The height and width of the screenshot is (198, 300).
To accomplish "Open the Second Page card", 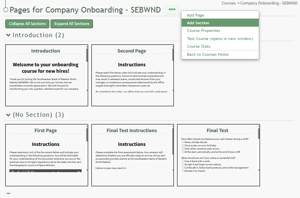I will click(133, 76).
